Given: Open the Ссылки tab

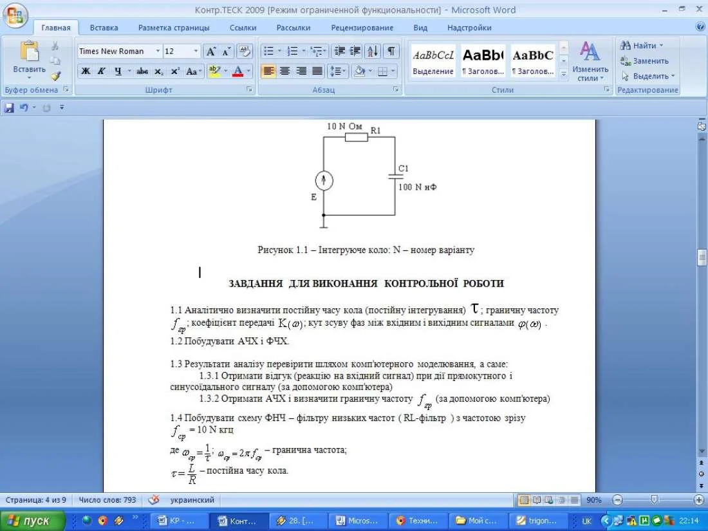Looking at the screenshot, I should pyautogui.click(x=243, y=28).
